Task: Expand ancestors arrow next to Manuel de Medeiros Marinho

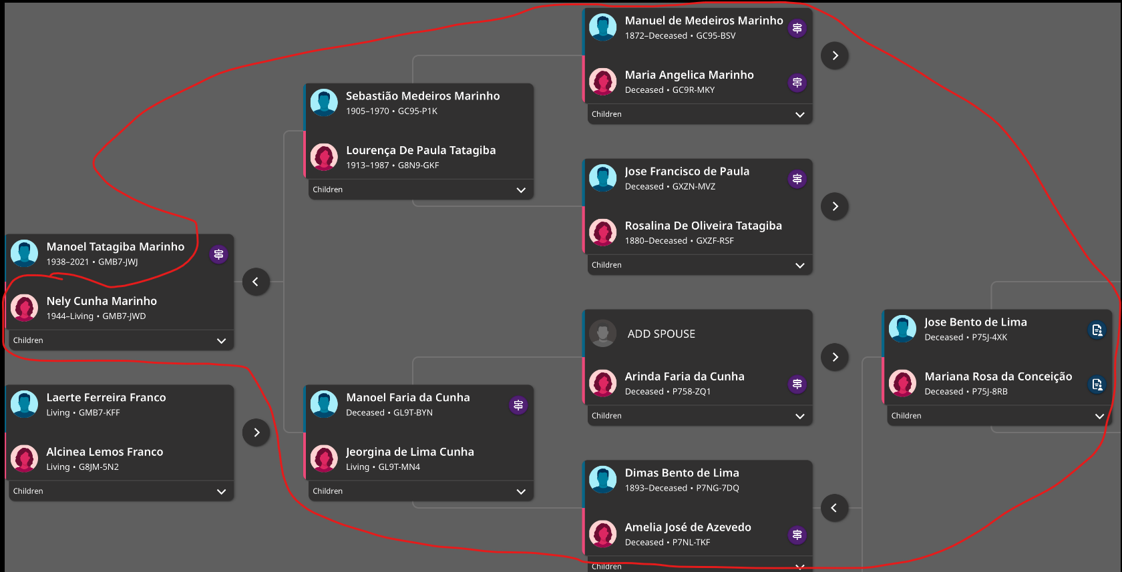Action: tap(835, 55)
